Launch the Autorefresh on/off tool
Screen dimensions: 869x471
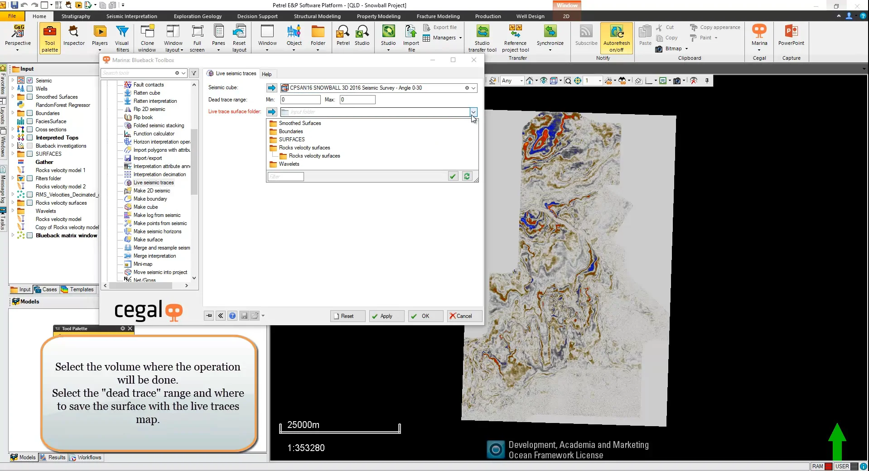coord(616,37)
